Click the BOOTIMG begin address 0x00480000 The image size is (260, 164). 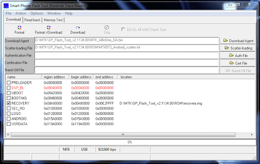pos(80,98)
